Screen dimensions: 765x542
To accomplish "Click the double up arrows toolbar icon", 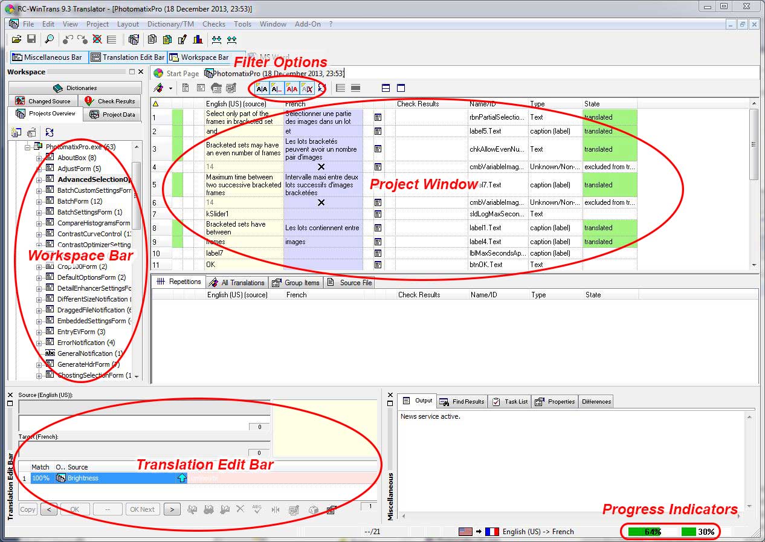I will pos(232,39).
